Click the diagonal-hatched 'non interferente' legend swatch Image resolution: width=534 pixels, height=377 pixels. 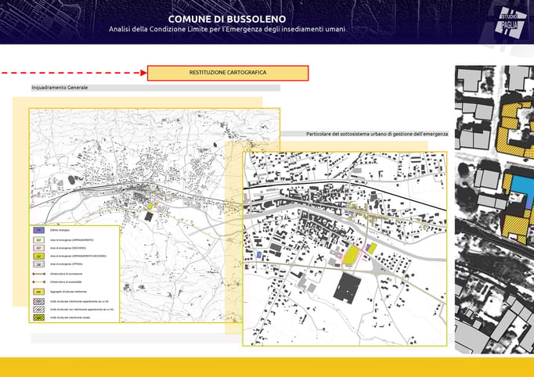click(x=39, y=310)
